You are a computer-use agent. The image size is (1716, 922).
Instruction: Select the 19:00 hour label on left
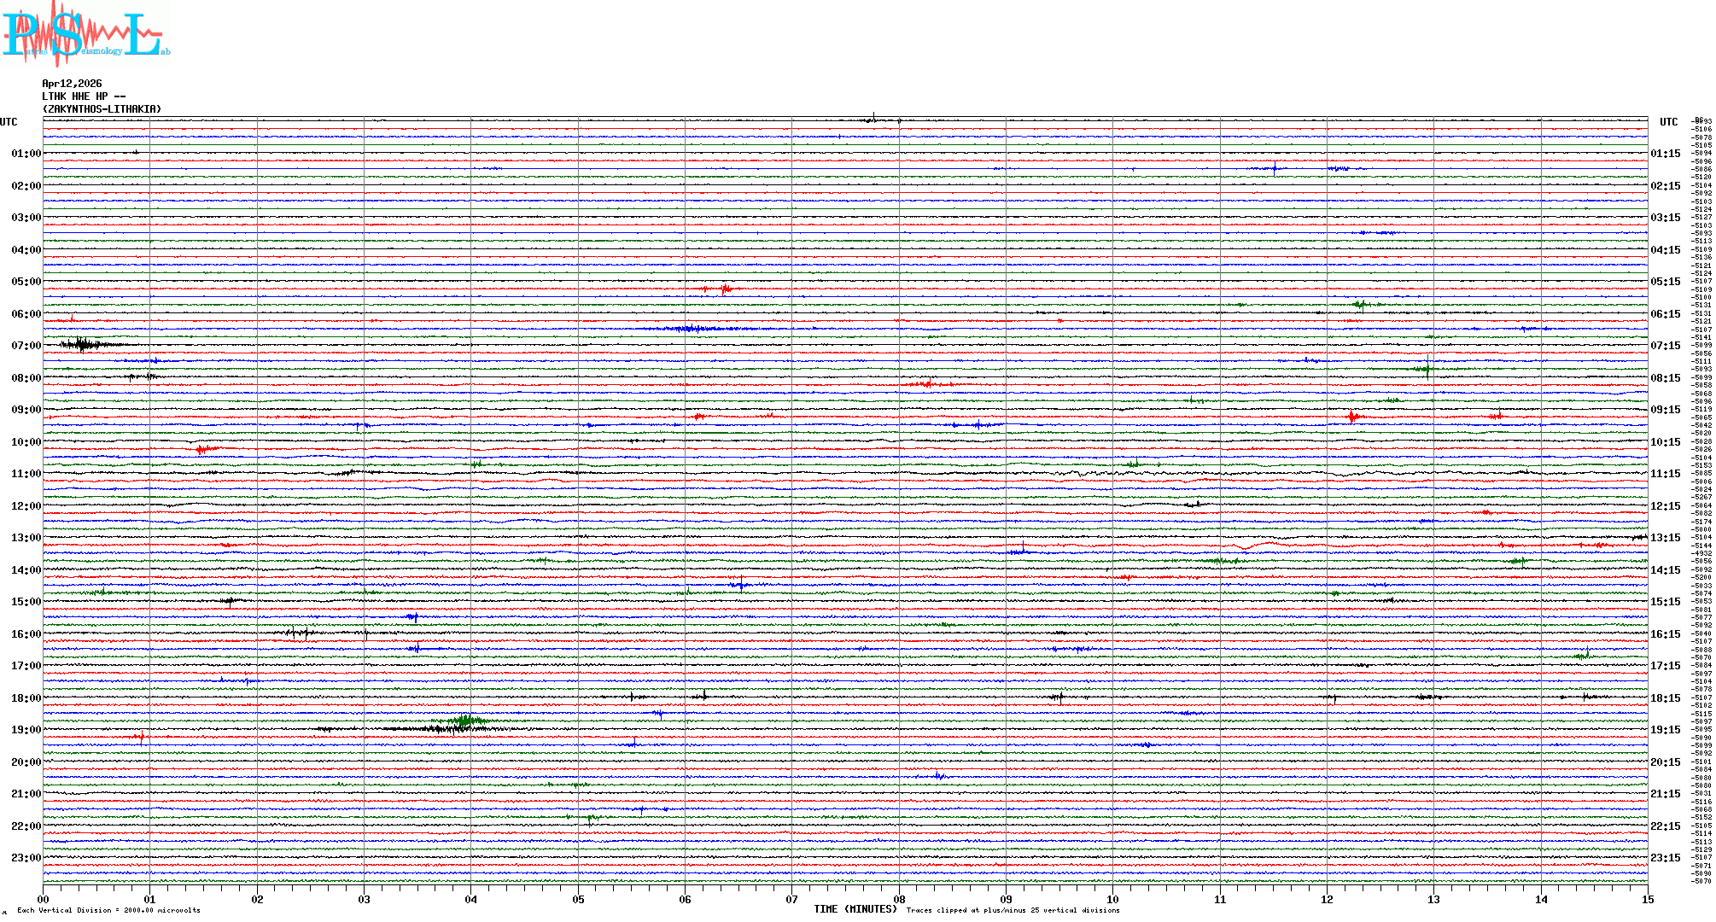pyautogui.click(x=26, y=730)
